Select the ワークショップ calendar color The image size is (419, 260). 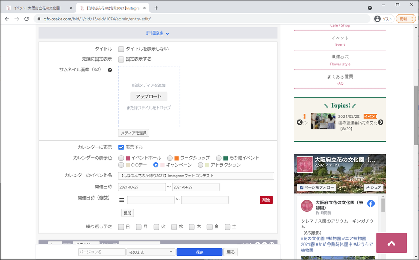coord(170,158)
